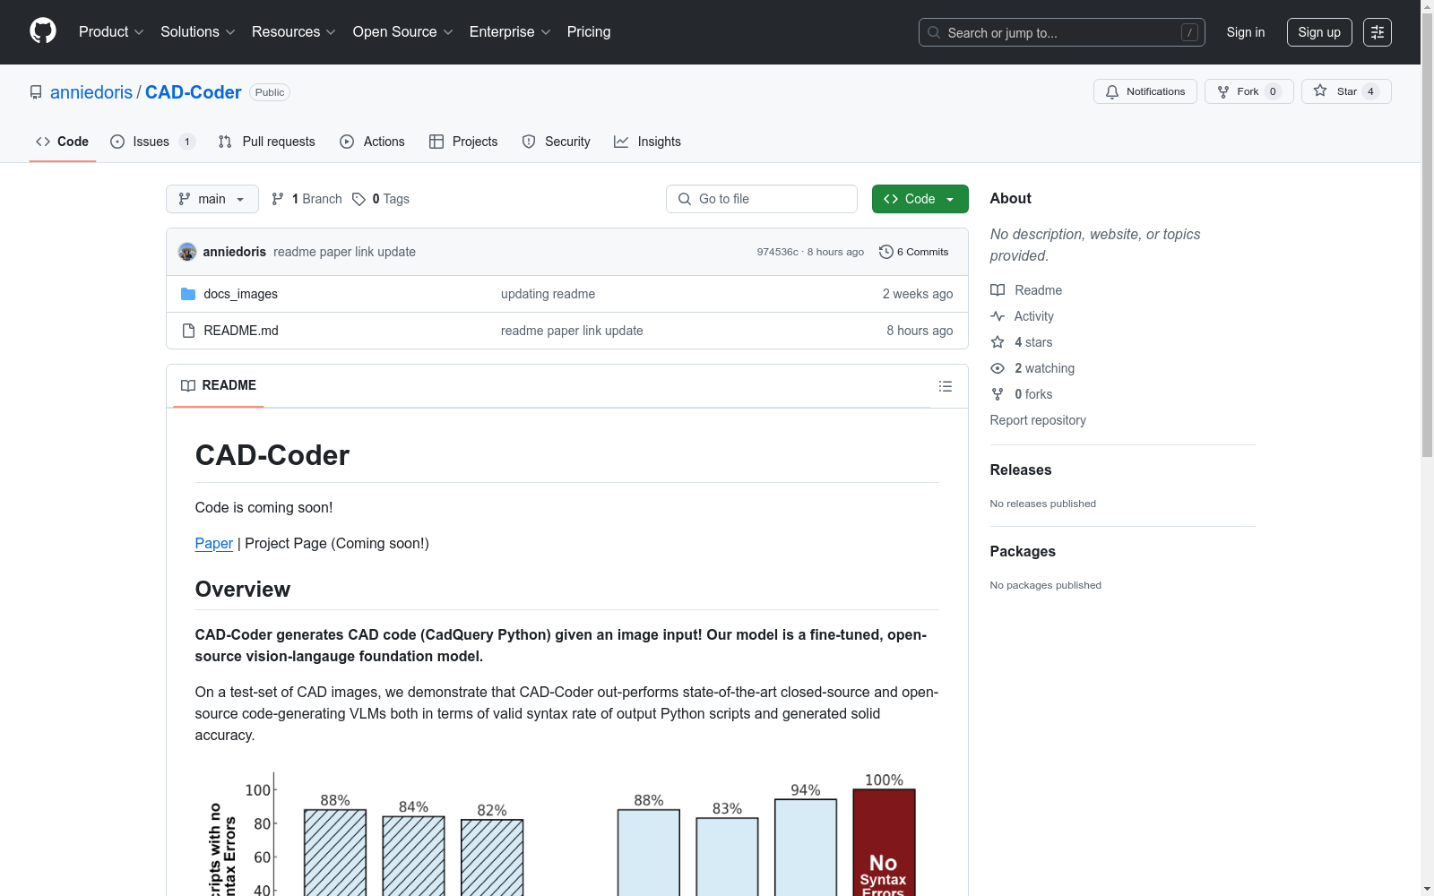Image resolution: width=1434 pixels, height=896 pixels.
Task: Switch to the Actions tab
Action: point(373,142)
